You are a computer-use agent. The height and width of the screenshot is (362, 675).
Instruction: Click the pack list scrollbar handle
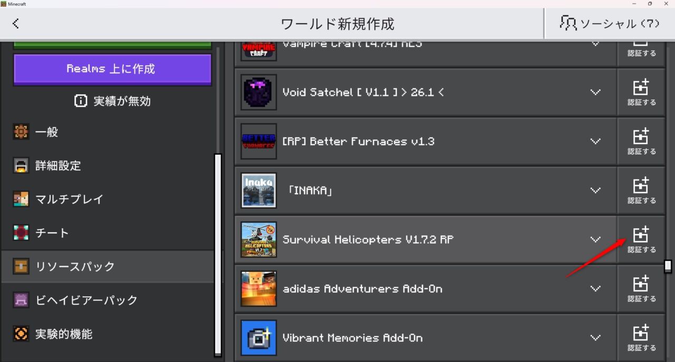668,266
